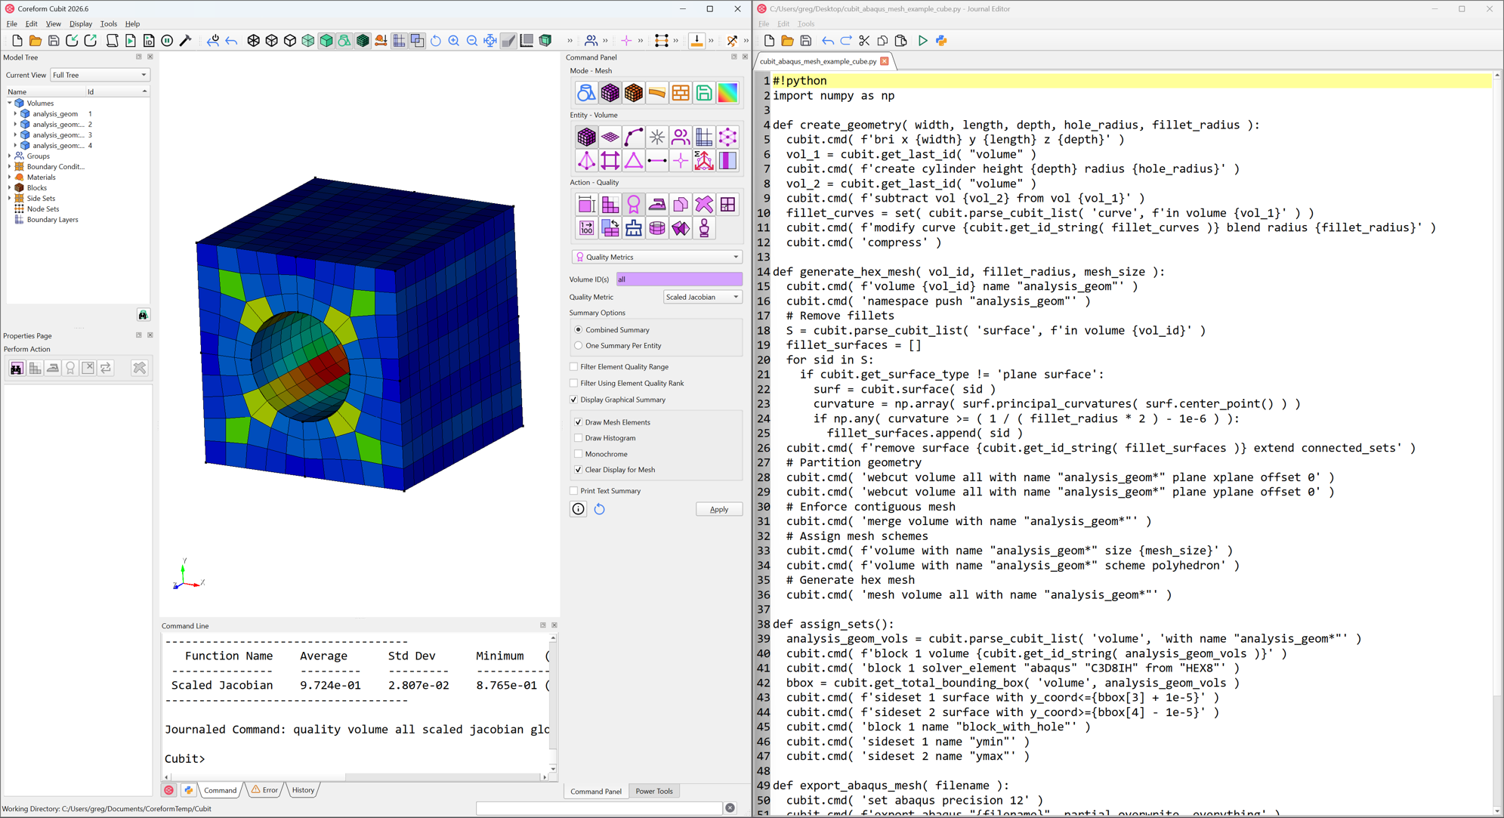Click the Apply button
The width and height of the screenshot is (1504, 818).
(x=719, y=509)
